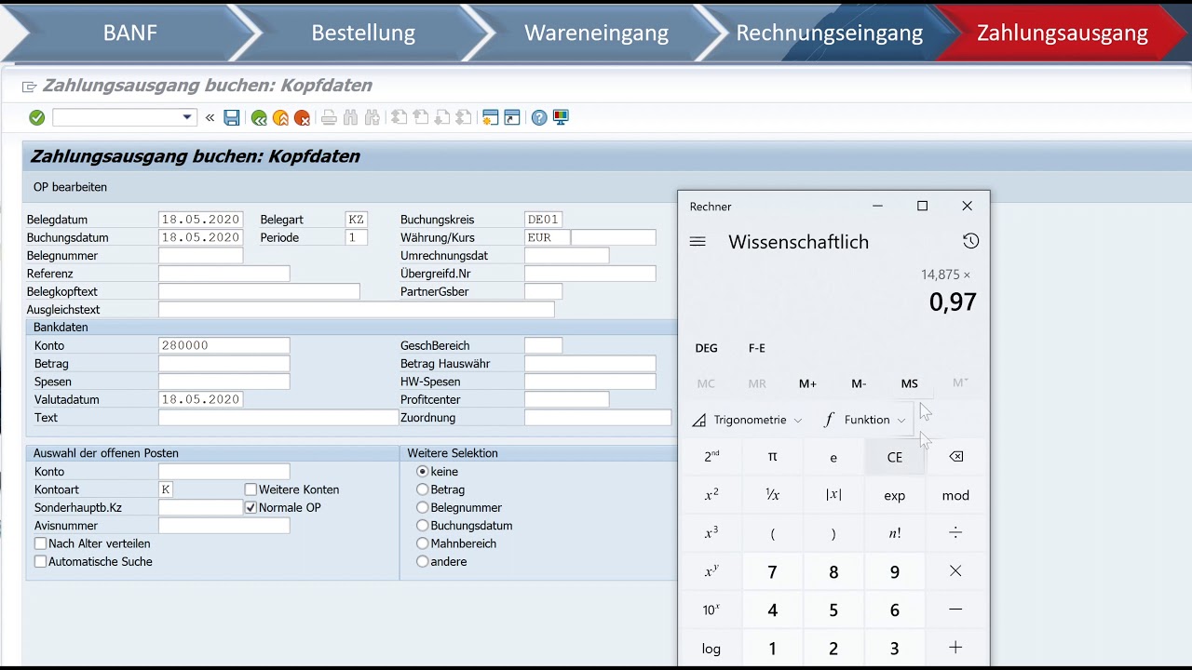The image size is (1192, 670).
Task: Open the Zahlungsausgang process step
Action: [1062, 33]
